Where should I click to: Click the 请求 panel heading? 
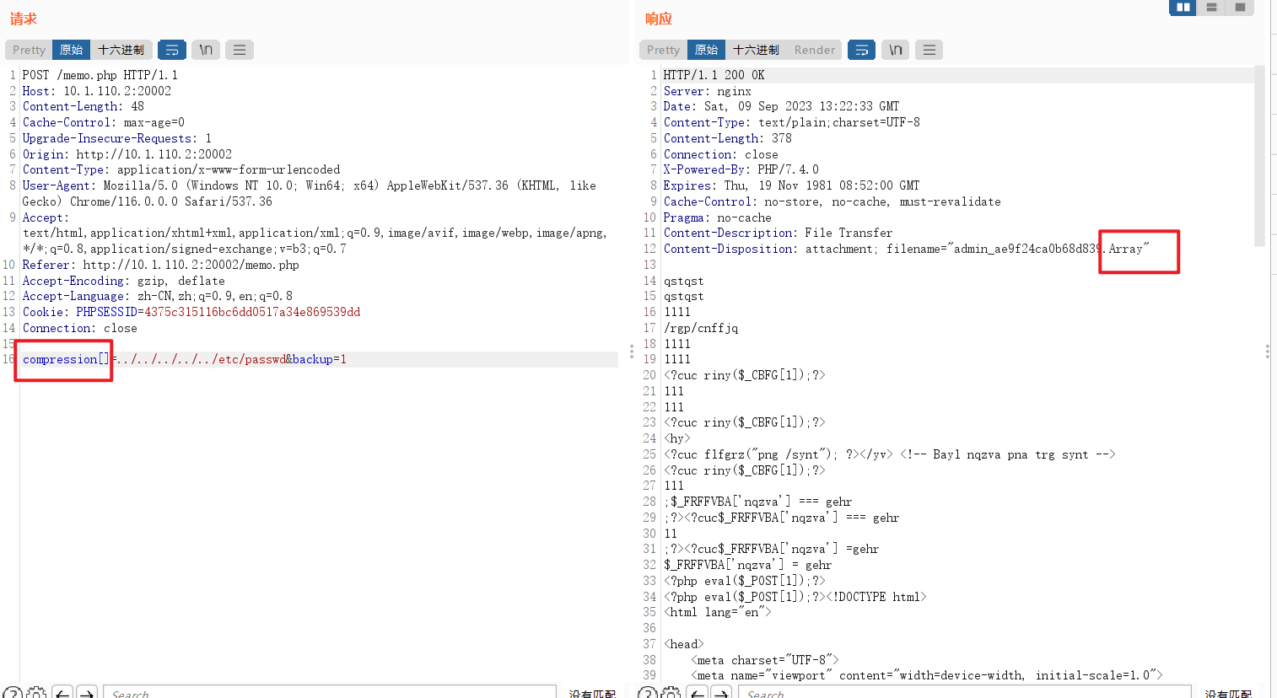tap(24, 19)
